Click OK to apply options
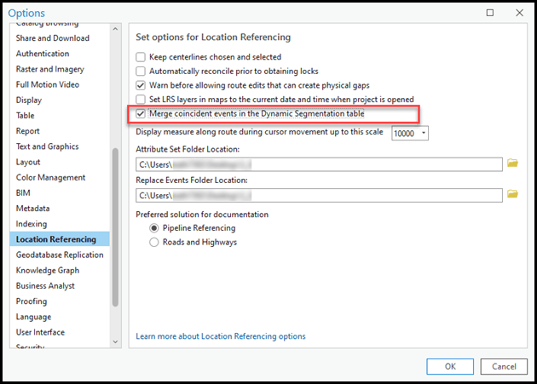Image resolution: width=537 pixels, height=384 pixels. click(450, 366)
